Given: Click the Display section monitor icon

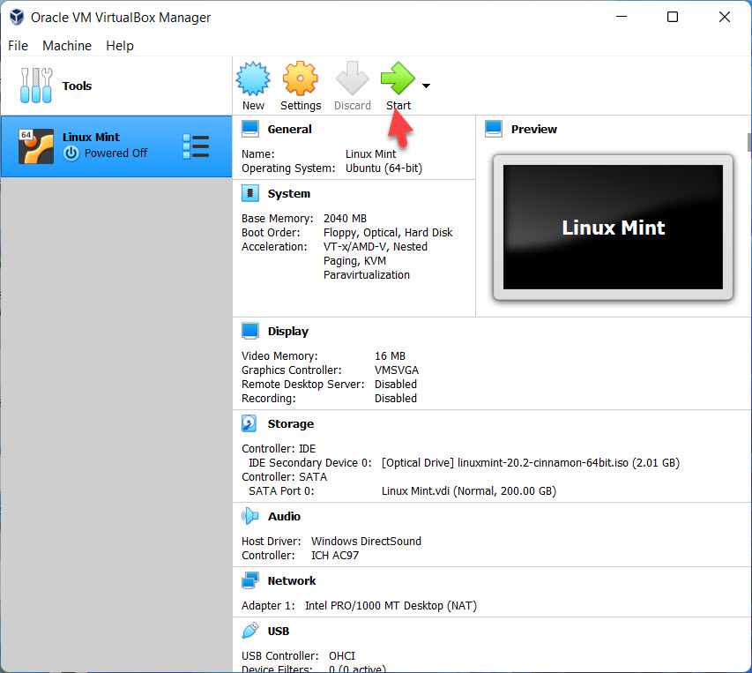Looking at the screenshot, I should pyautogui.click(x=250, y=332).
